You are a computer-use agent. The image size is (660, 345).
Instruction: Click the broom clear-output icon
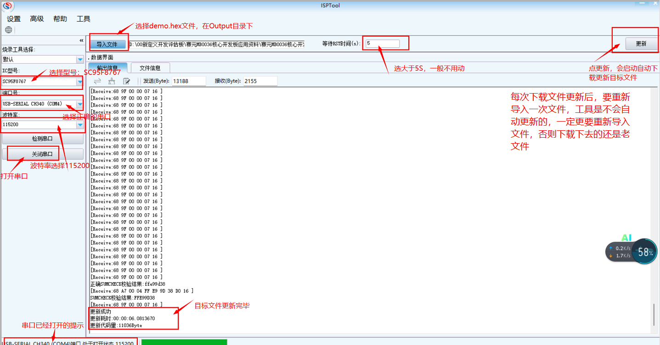pos(112,81)
